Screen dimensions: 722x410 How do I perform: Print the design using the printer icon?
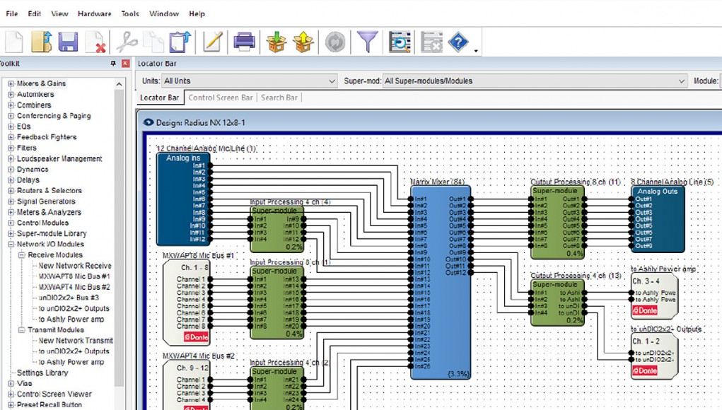[x=244, y=42]
